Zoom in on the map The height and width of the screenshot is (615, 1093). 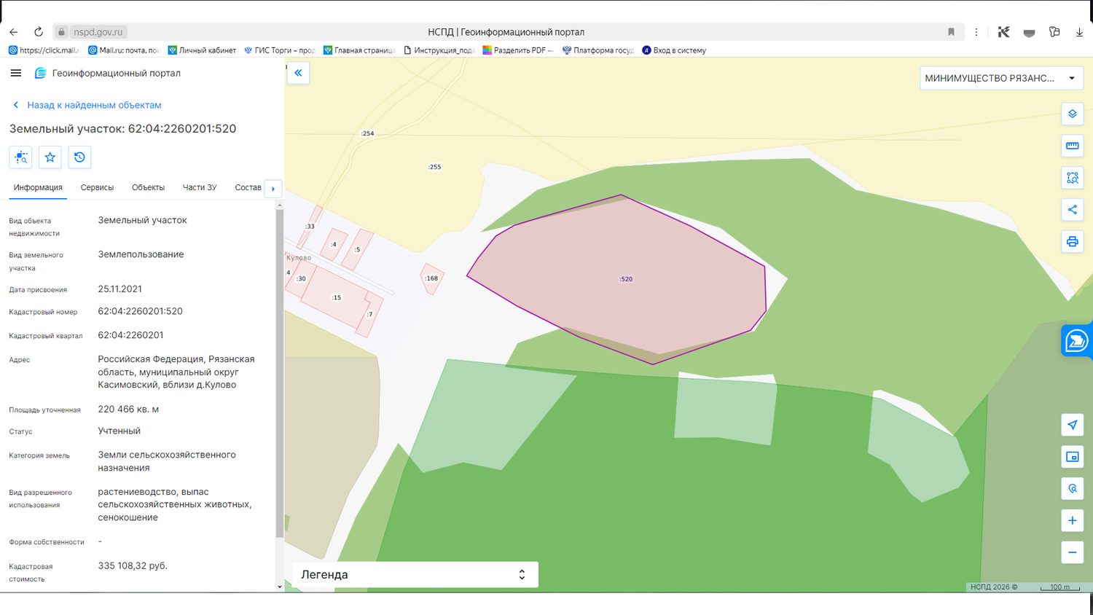[x=1073, y=520]
